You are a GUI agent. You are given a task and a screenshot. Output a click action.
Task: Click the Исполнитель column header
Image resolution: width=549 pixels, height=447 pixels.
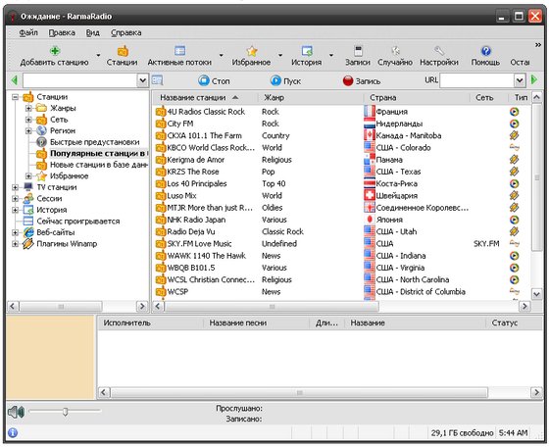click(x=150, y=323)
